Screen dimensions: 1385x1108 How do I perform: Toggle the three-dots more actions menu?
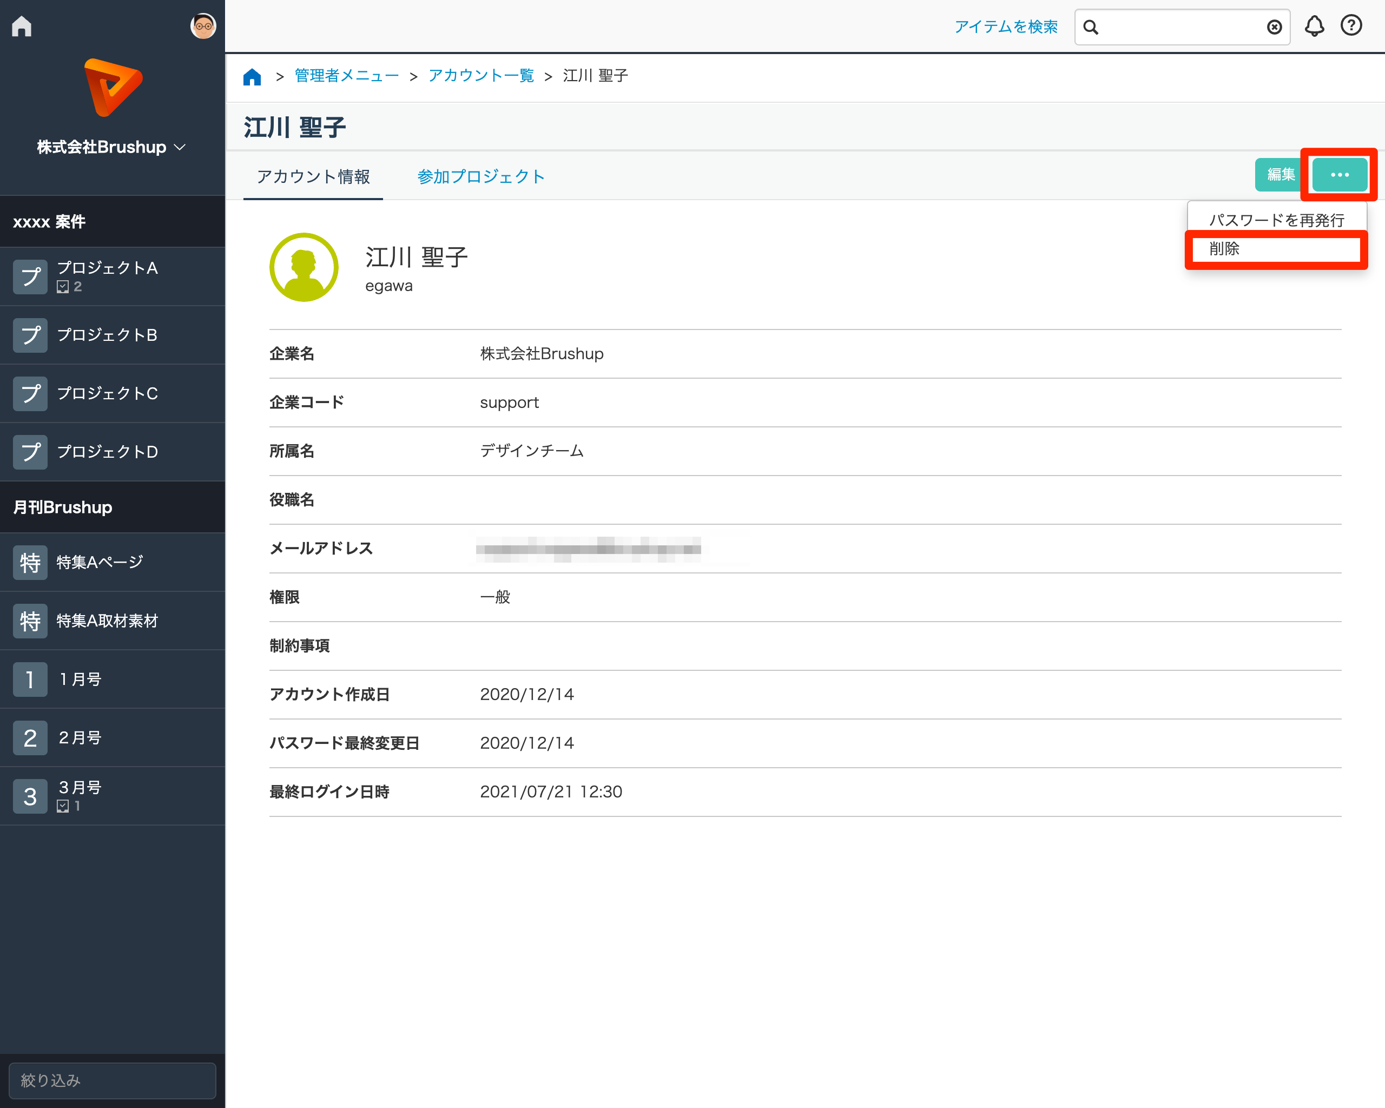[1340, 175]
